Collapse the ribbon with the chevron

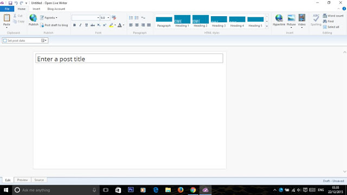click(x=338, y=9)
